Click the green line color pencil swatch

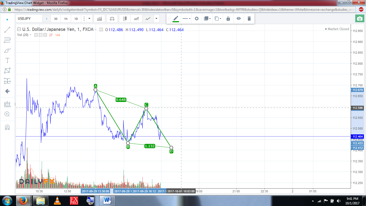tap(176, 19)
